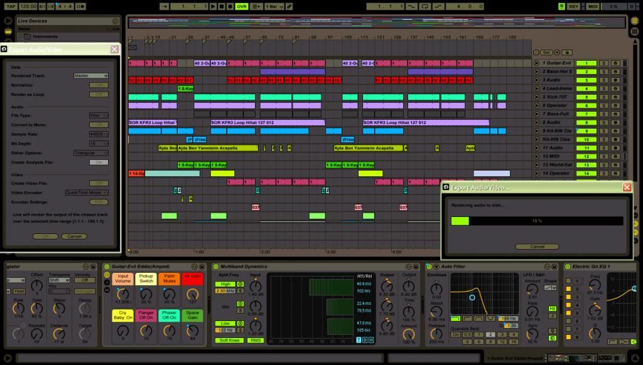Click the Set locator button
Screen dimensions: 643x365
[546, 53]
